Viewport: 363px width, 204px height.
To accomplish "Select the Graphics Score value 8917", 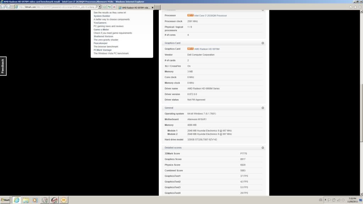I will [x=243, y=159].
